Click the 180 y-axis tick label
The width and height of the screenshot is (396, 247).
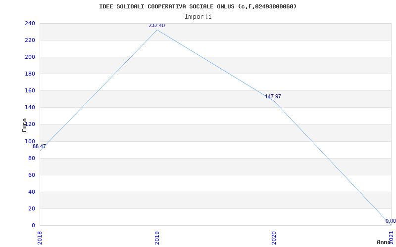30,74
